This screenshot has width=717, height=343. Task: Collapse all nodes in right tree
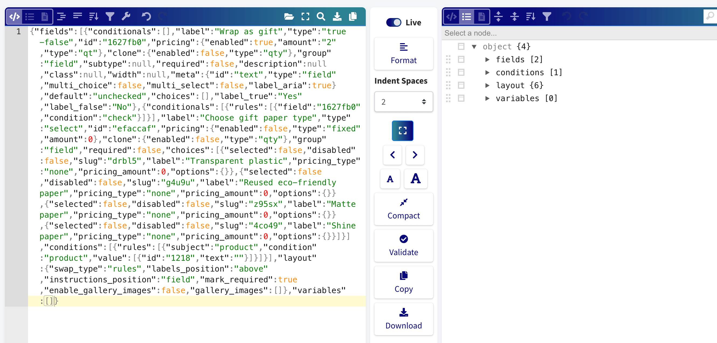[x=514, y=17]
